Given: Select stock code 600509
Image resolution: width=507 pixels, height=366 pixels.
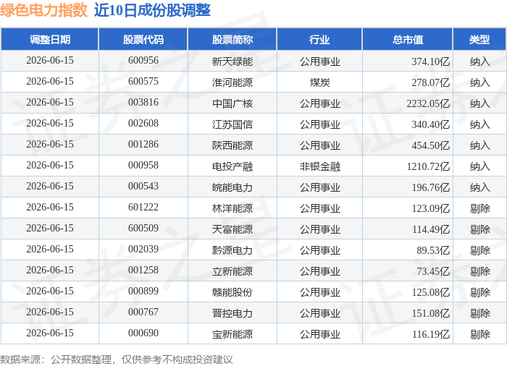Looking at the screenshot, I should pyautogui.click(x=143, y=229).
